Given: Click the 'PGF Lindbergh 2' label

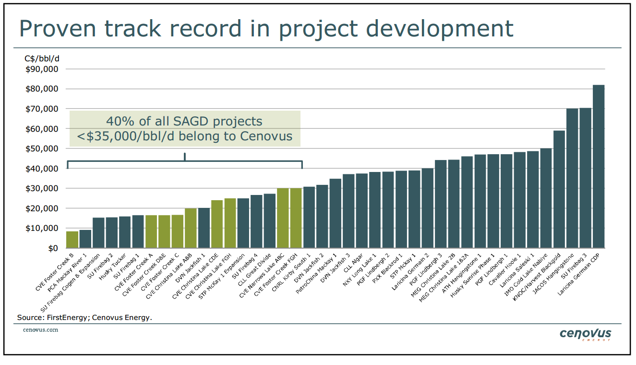Looking at the screenshot, I should [374, 269].
